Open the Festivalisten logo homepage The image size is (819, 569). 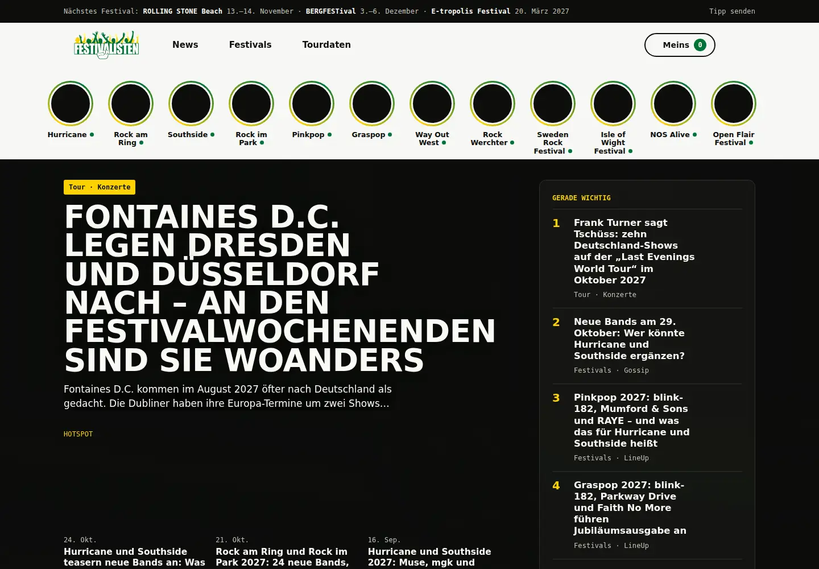click(106, 45)
